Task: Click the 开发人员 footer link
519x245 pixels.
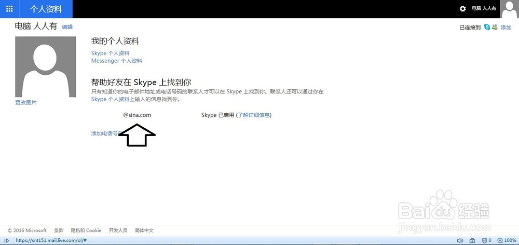Action: coord(118,230)
